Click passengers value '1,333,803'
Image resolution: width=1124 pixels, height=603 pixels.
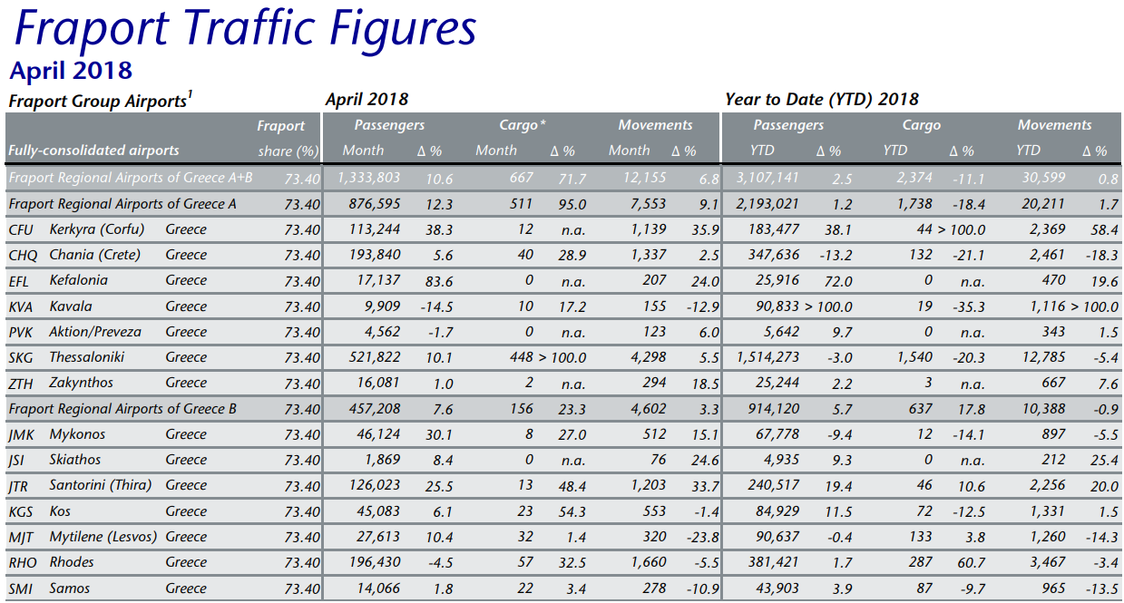click(369, 179)
